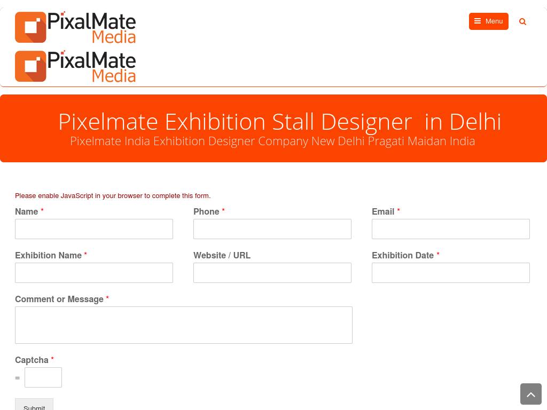Viewport: 547px width, 410px height.
Task: Click the Captcha answer box
Action: (43, 377)
